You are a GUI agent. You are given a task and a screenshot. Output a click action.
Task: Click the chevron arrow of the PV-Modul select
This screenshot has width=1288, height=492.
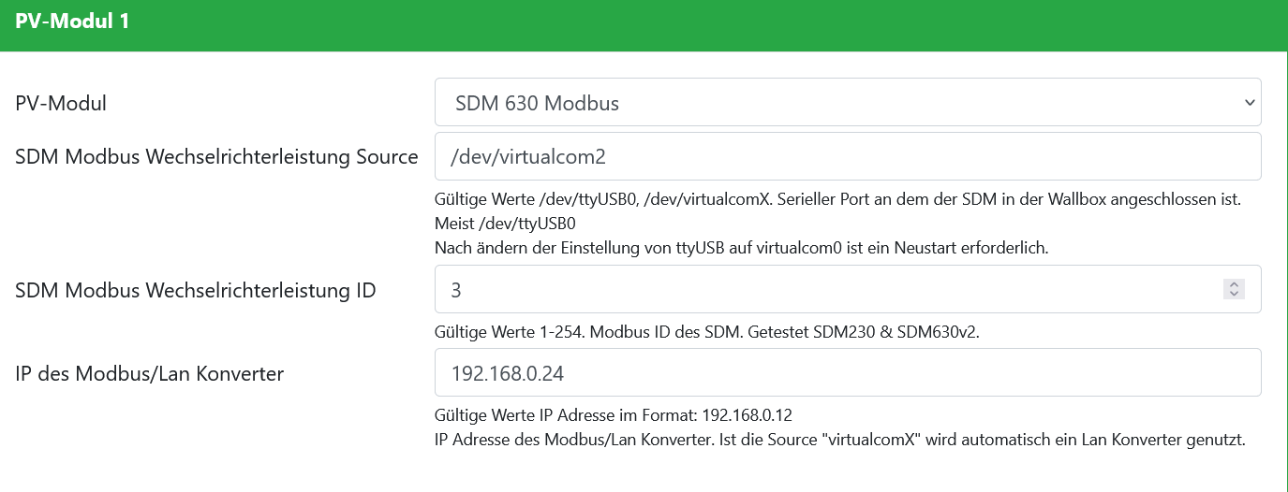pyautogui.click(x=1249, y=102)
